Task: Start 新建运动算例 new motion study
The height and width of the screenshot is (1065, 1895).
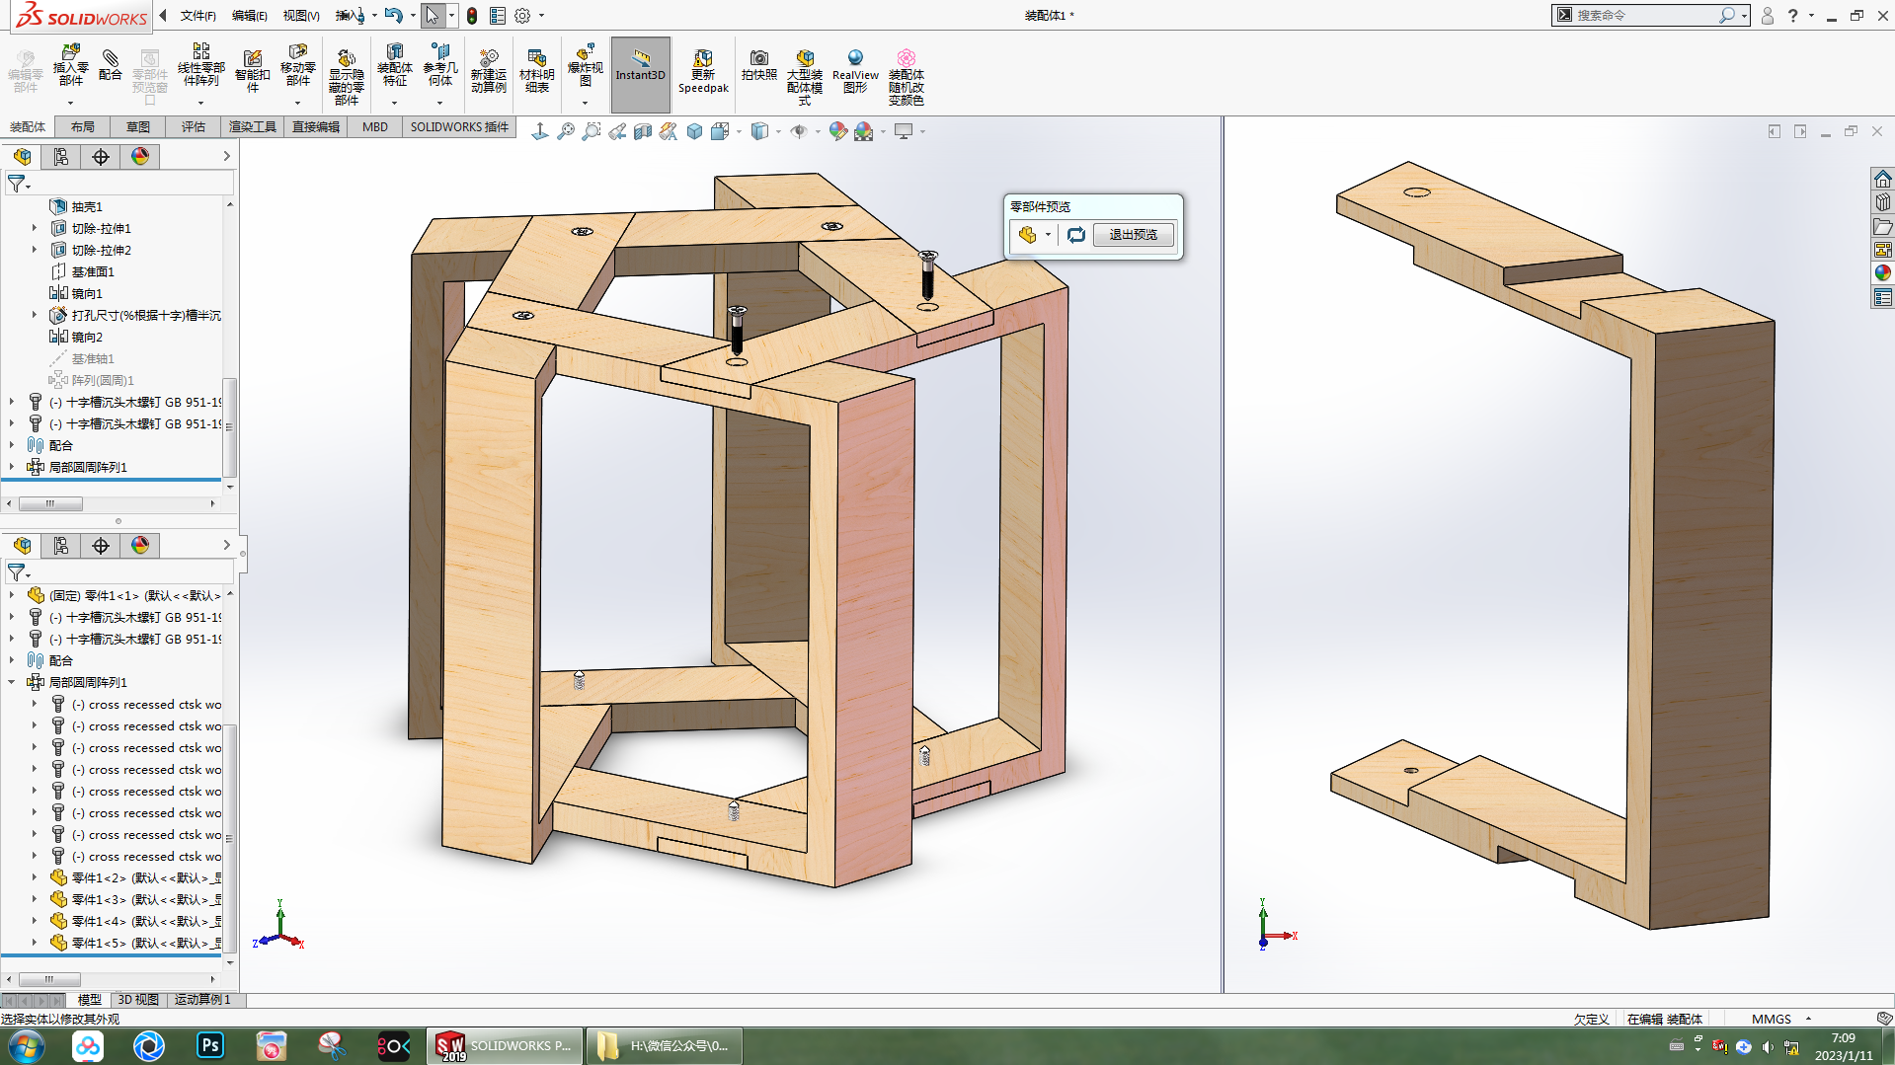Action: [x=488, y=71]
